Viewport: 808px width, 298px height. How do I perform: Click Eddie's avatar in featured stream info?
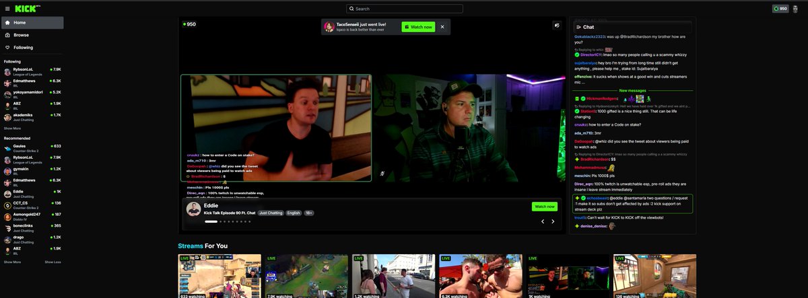pyautogui.click(x=193, y=209)
